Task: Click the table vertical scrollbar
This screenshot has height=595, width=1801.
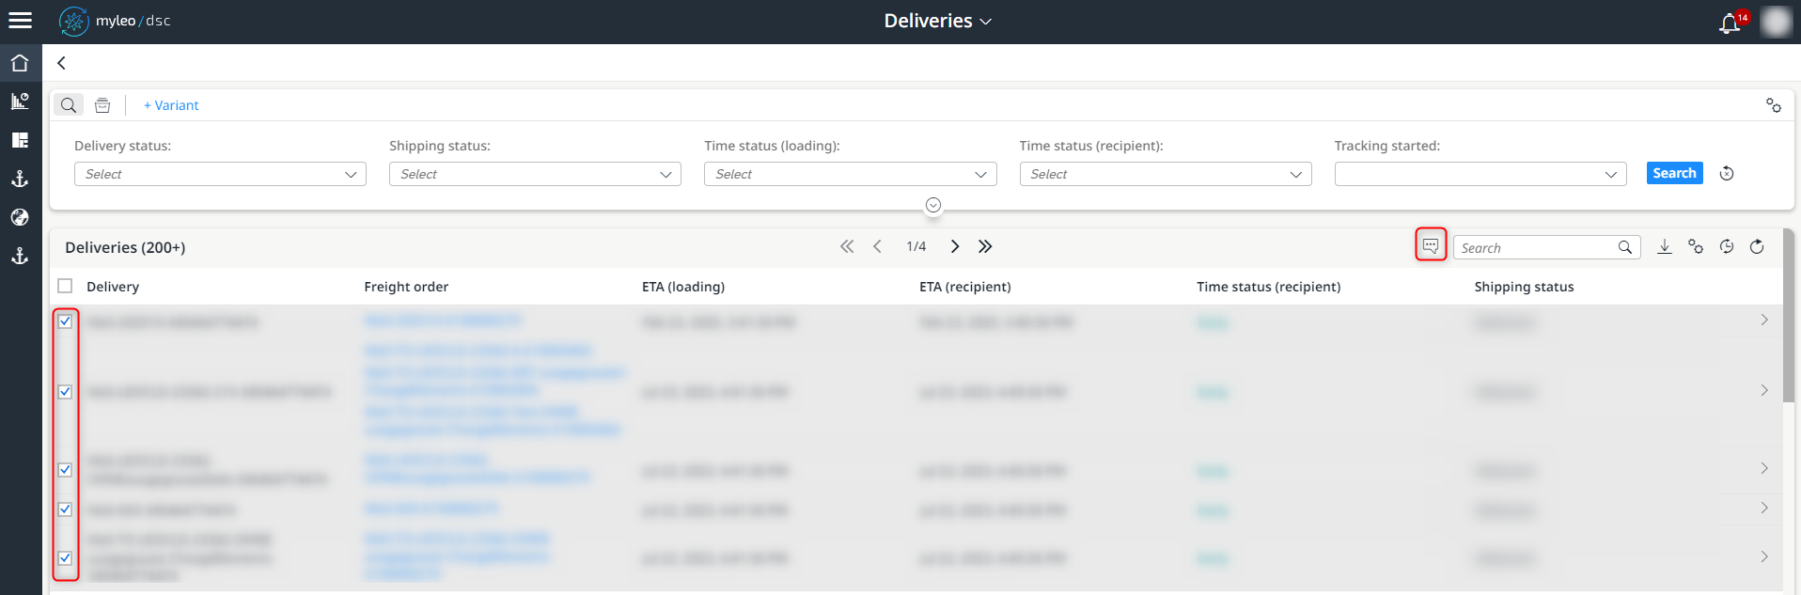Action: (1789, 316)
